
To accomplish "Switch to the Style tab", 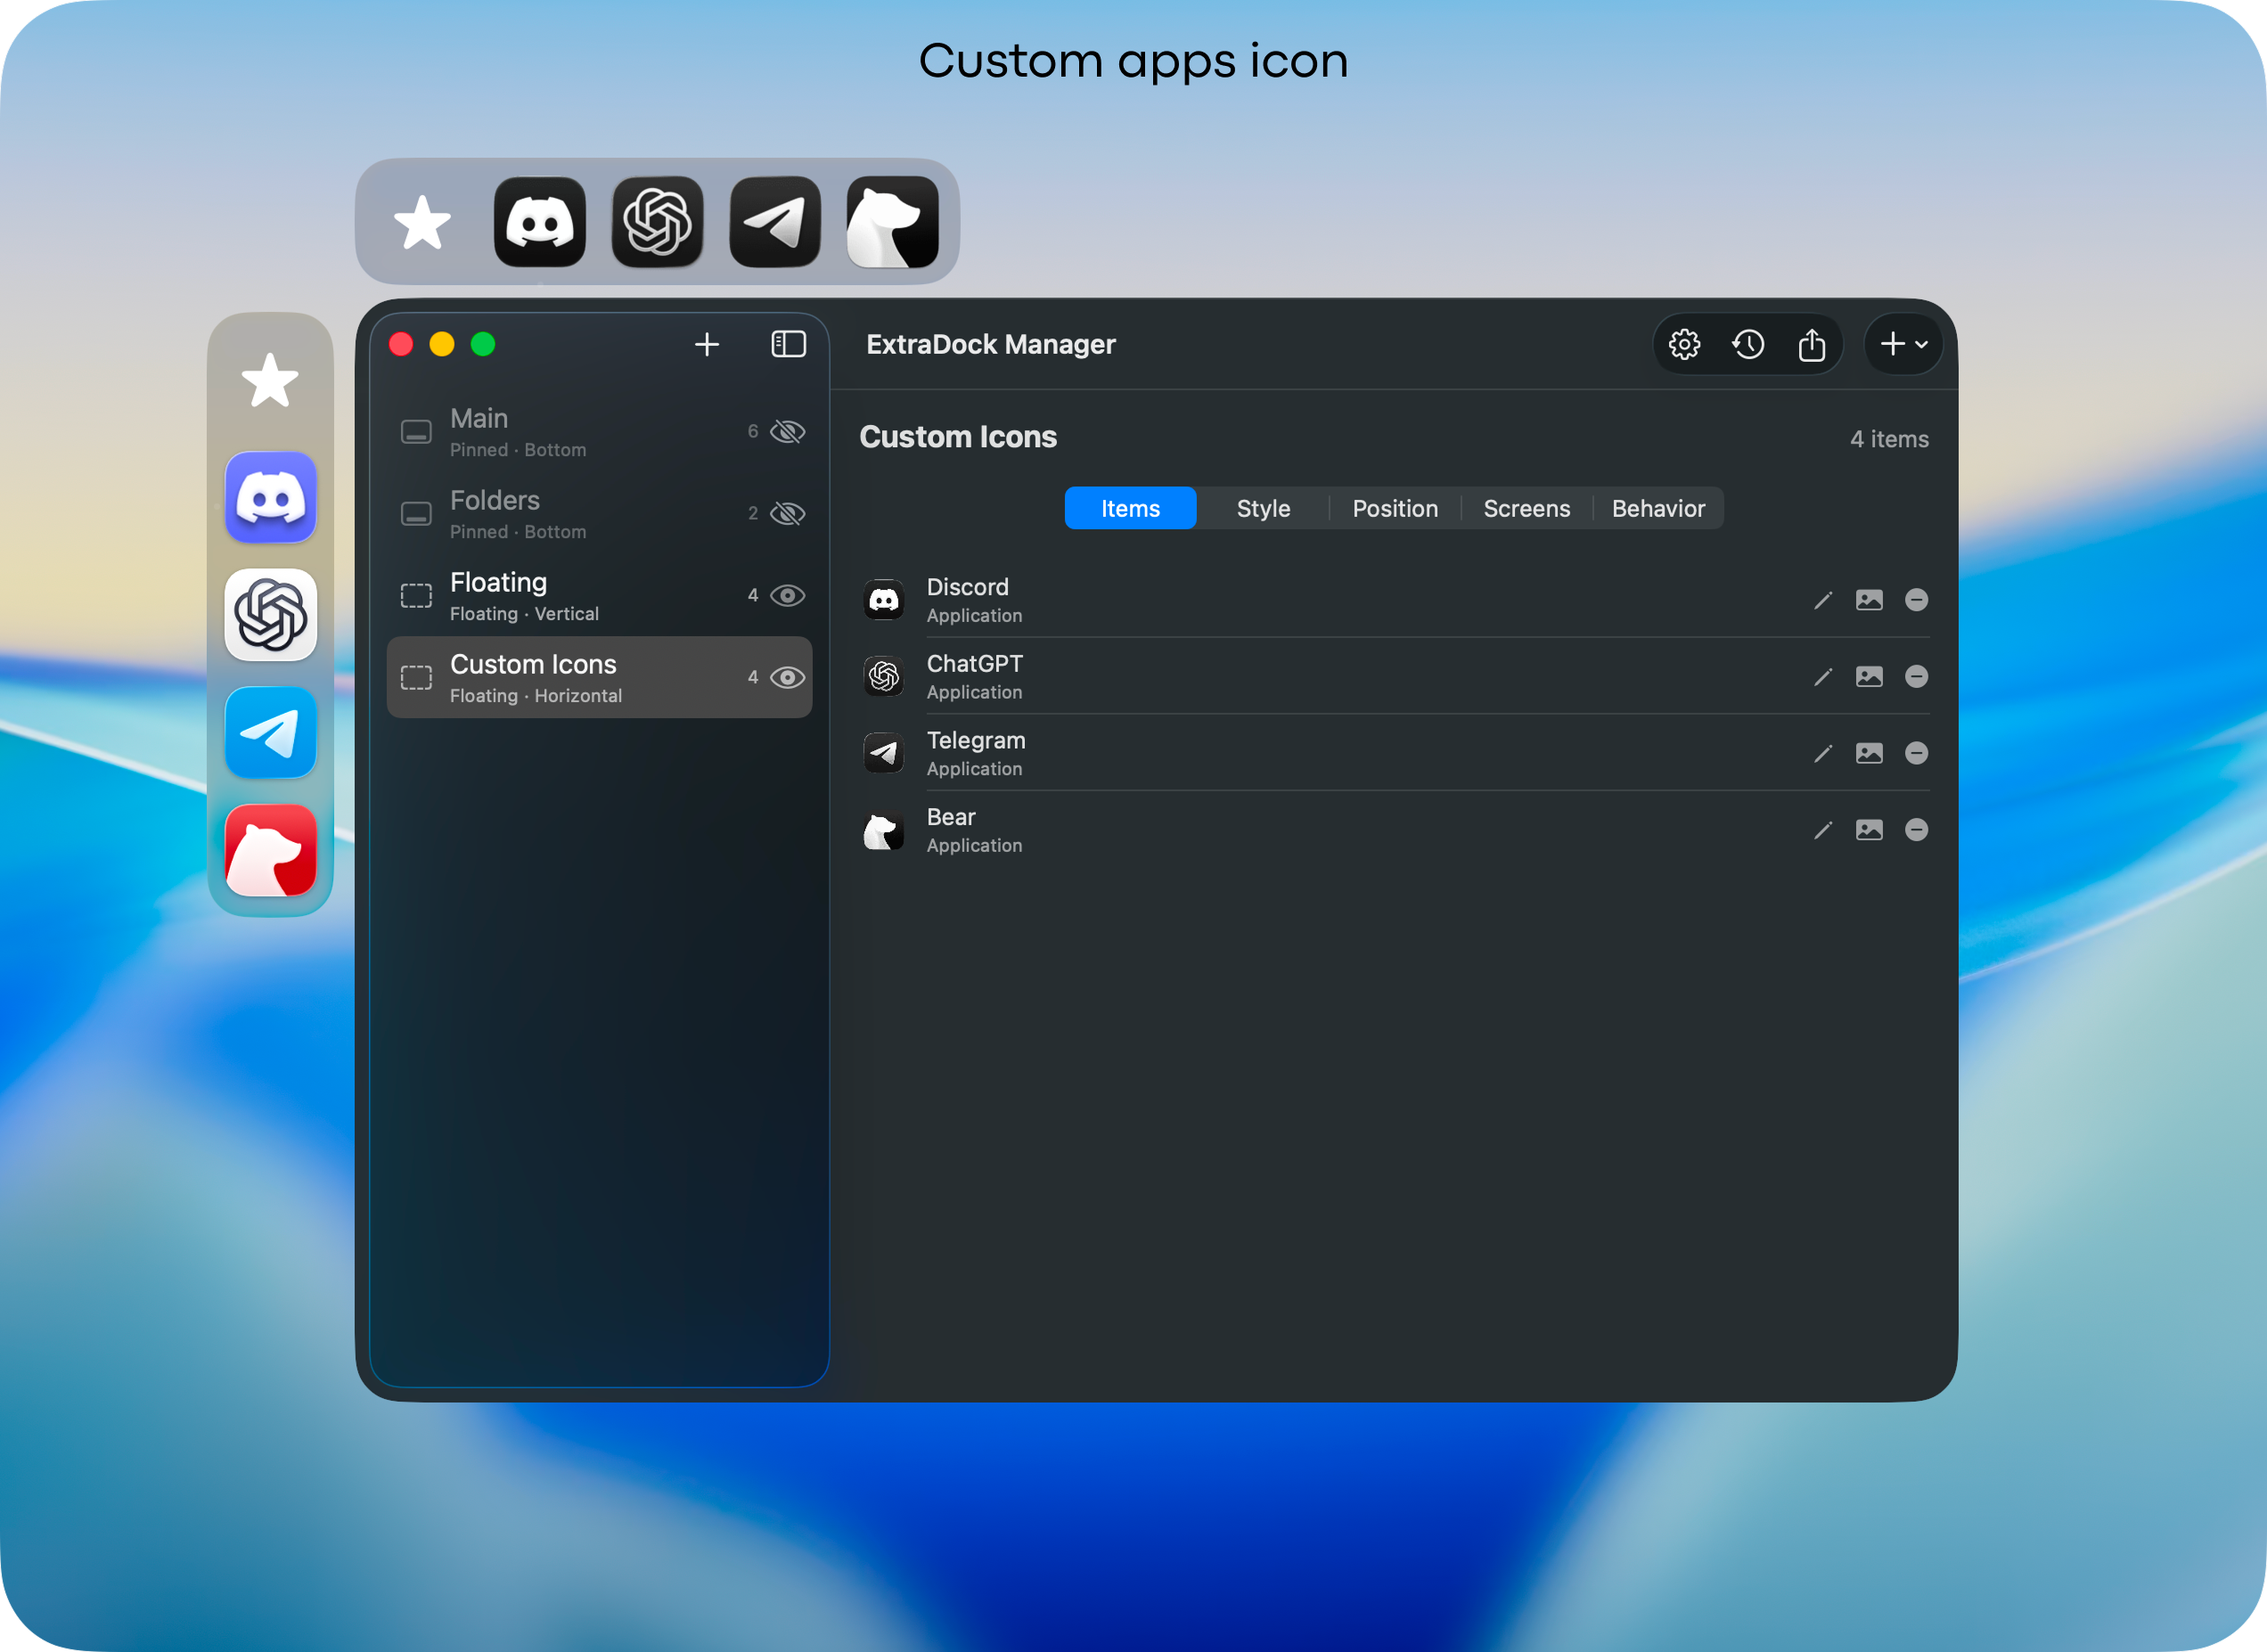I will pos(1263,509).
